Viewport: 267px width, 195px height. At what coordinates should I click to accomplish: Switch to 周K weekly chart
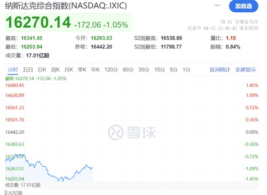click(x=55, y=70)
